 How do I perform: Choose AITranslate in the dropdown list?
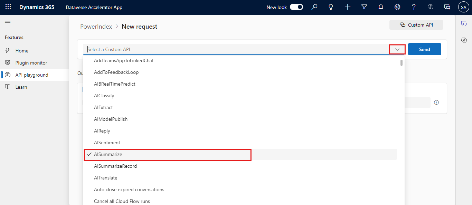[106, 178]
